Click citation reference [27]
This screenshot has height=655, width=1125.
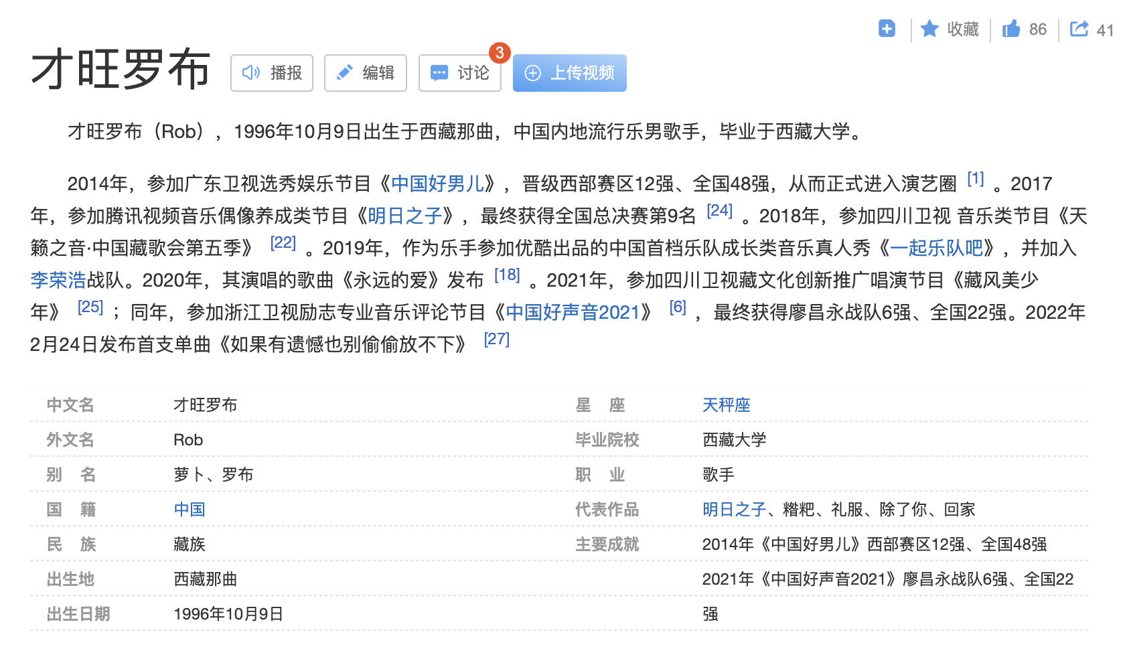(x=496, y=340)
